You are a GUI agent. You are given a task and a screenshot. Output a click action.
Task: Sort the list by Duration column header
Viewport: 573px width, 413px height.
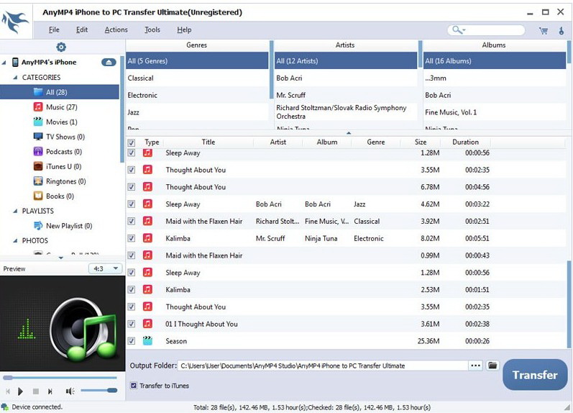pos(465,142)
